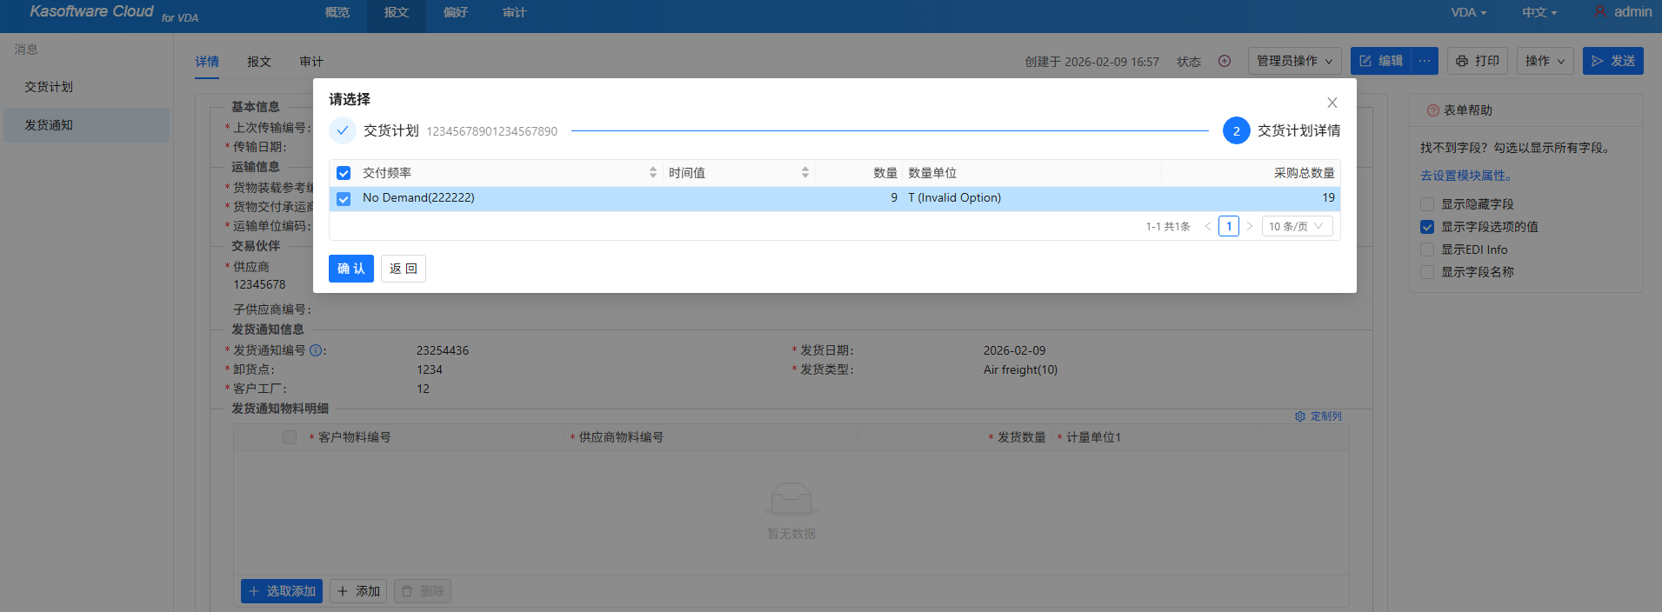Click the plus circle icon next to 状态
1662x612 pixels.
pyautogui.click(x=1225, y=61)
